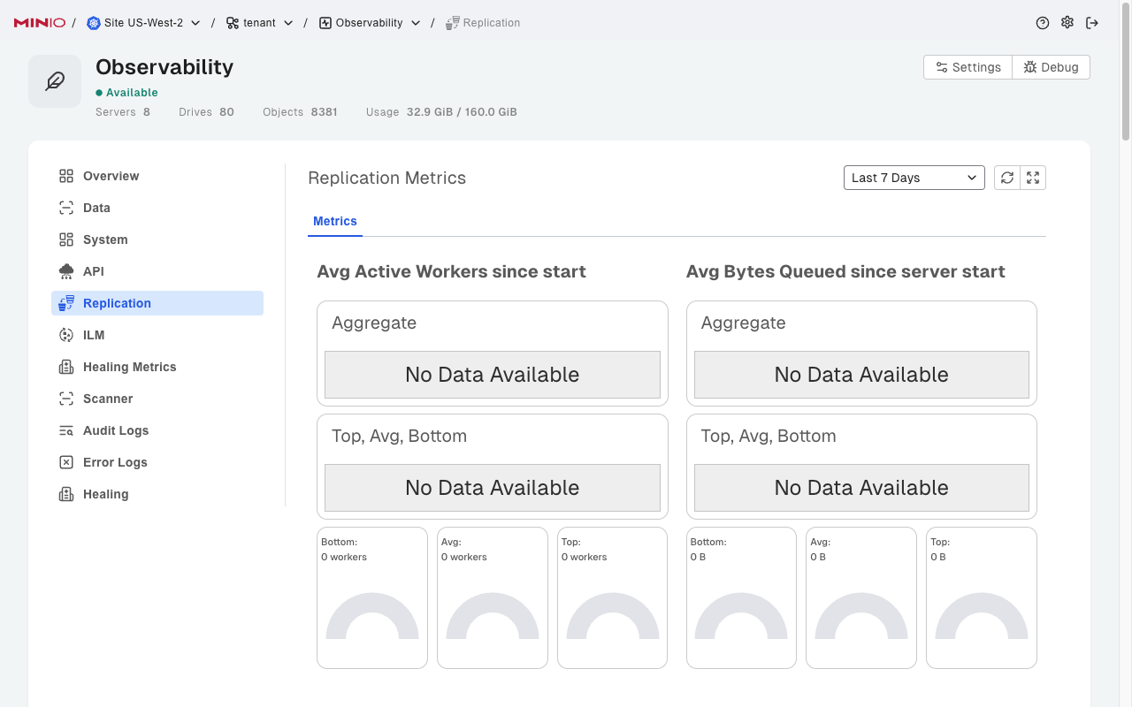Click the Settings button
Image resolution: width=1132 pixels, height=707 pixels.
(968, 67)
